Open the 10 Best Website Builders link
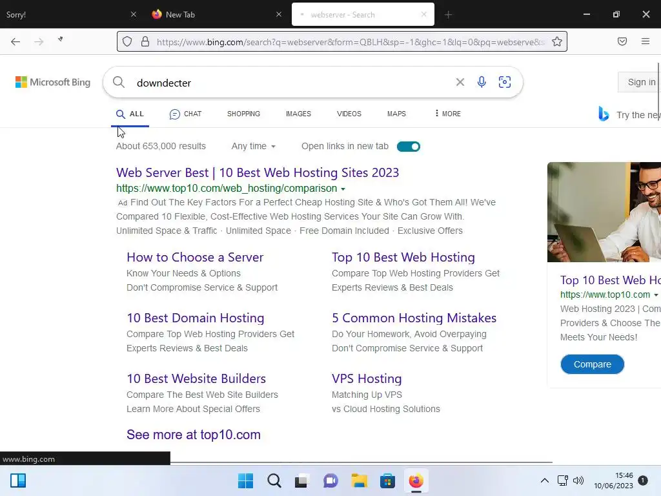 [x=196, y=378]
